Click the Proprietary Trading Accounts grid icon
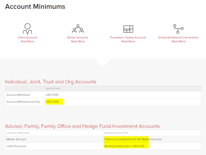Screen dimensions: 206x155 (128, 29)
